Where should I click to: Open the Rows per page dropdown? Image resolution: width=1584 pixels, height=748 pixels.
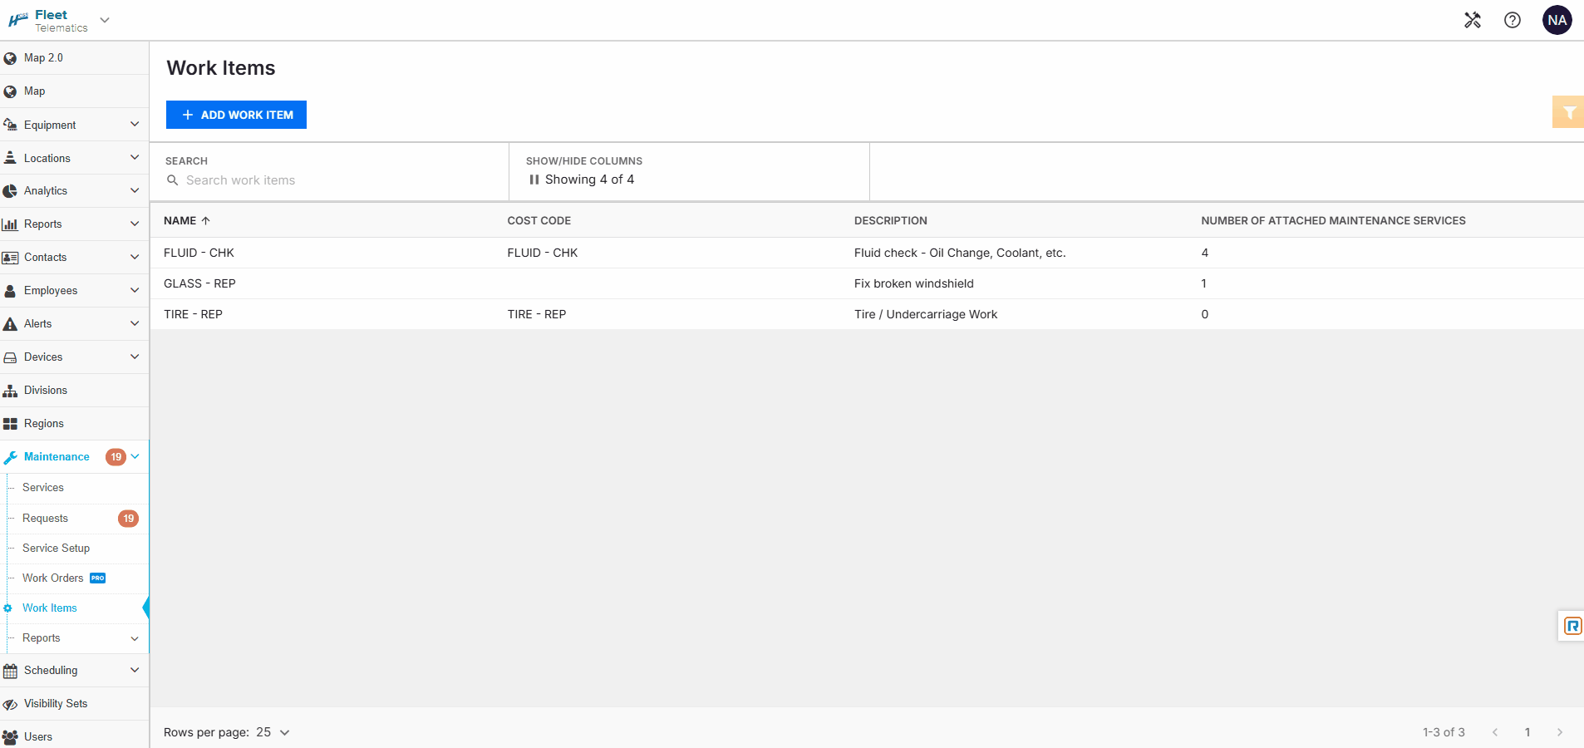coord(273,732)
